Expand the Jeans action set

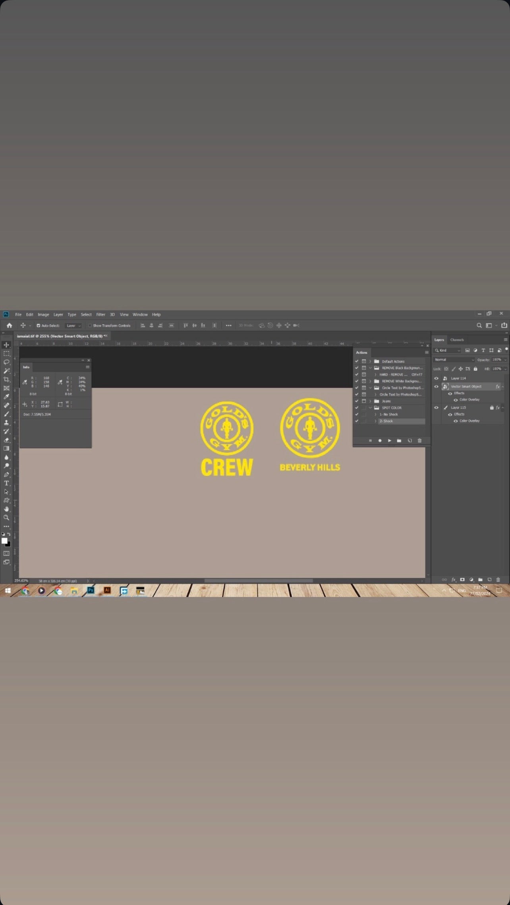[x=370, y=401]
